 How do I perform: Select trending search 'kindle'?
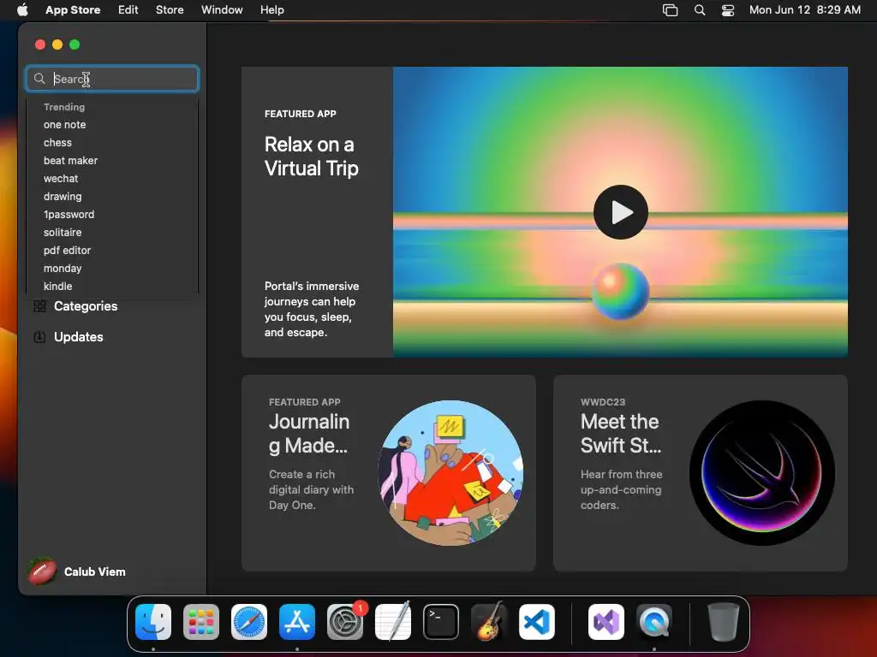click(x=57, y=286)
